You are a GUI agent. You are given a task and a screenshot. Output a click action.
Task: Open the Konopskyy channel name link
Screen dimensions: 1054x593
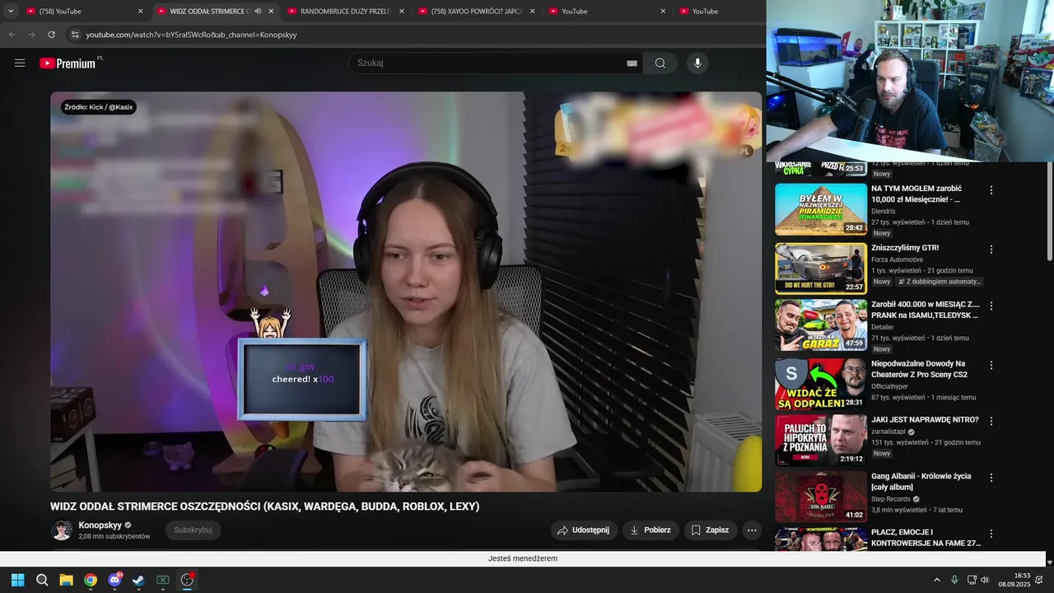pos(100,525)
